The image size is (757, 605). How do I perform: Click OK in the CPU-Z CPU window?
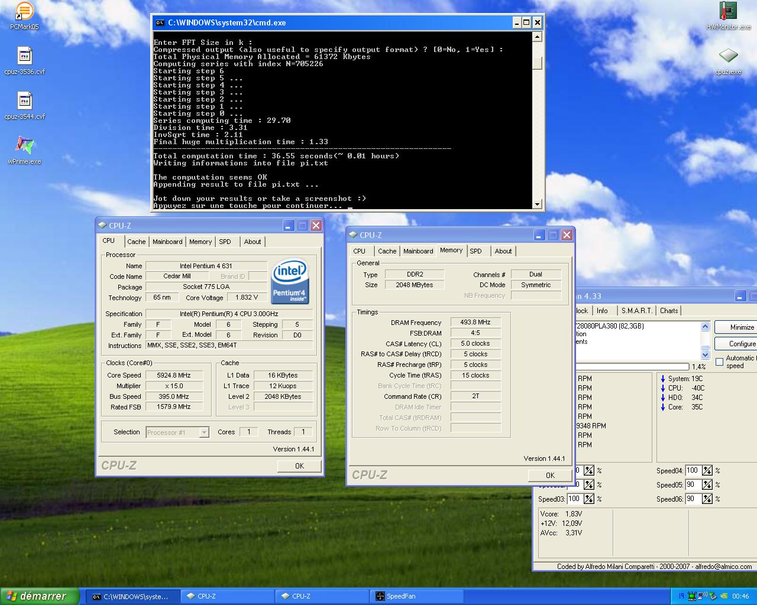click(299, 466)
